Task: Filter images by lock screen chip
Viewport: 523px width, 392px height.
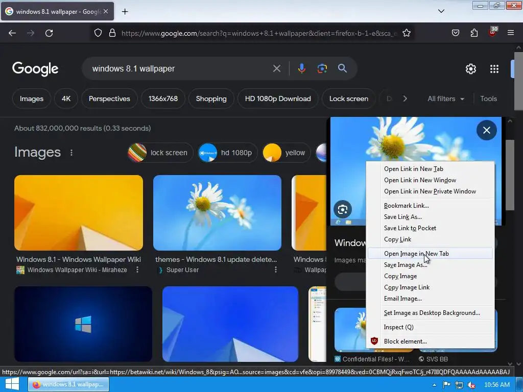Action: (x=160, y=153)
